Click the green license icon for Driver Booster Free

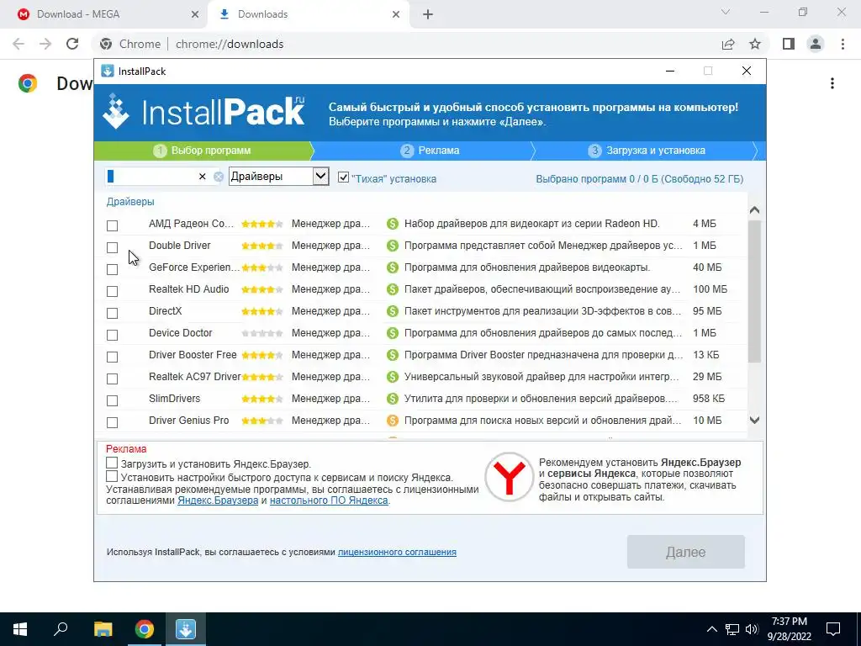(x=392, y=356)
